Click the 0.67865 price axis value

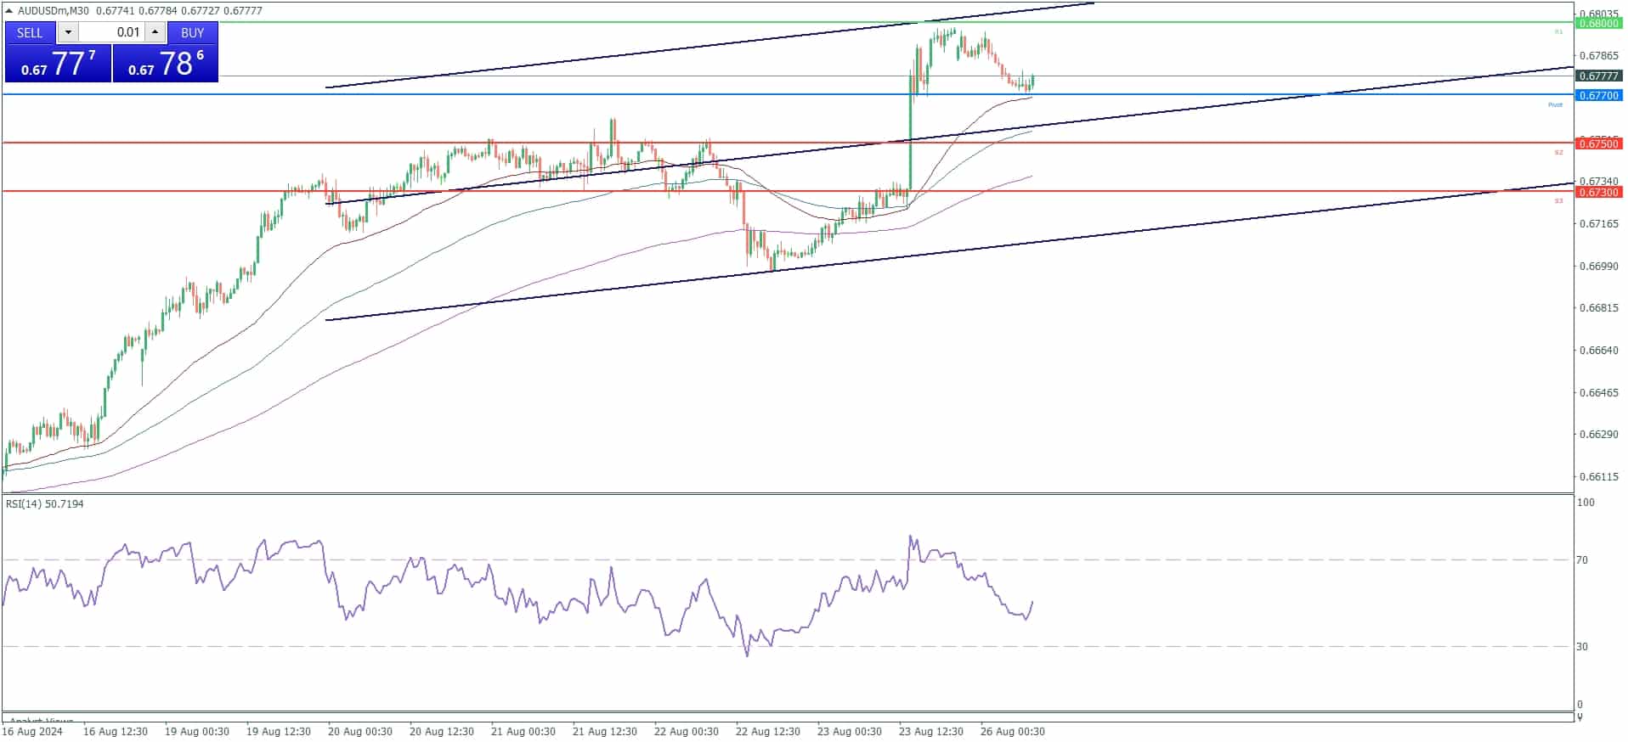(1598, 56)
